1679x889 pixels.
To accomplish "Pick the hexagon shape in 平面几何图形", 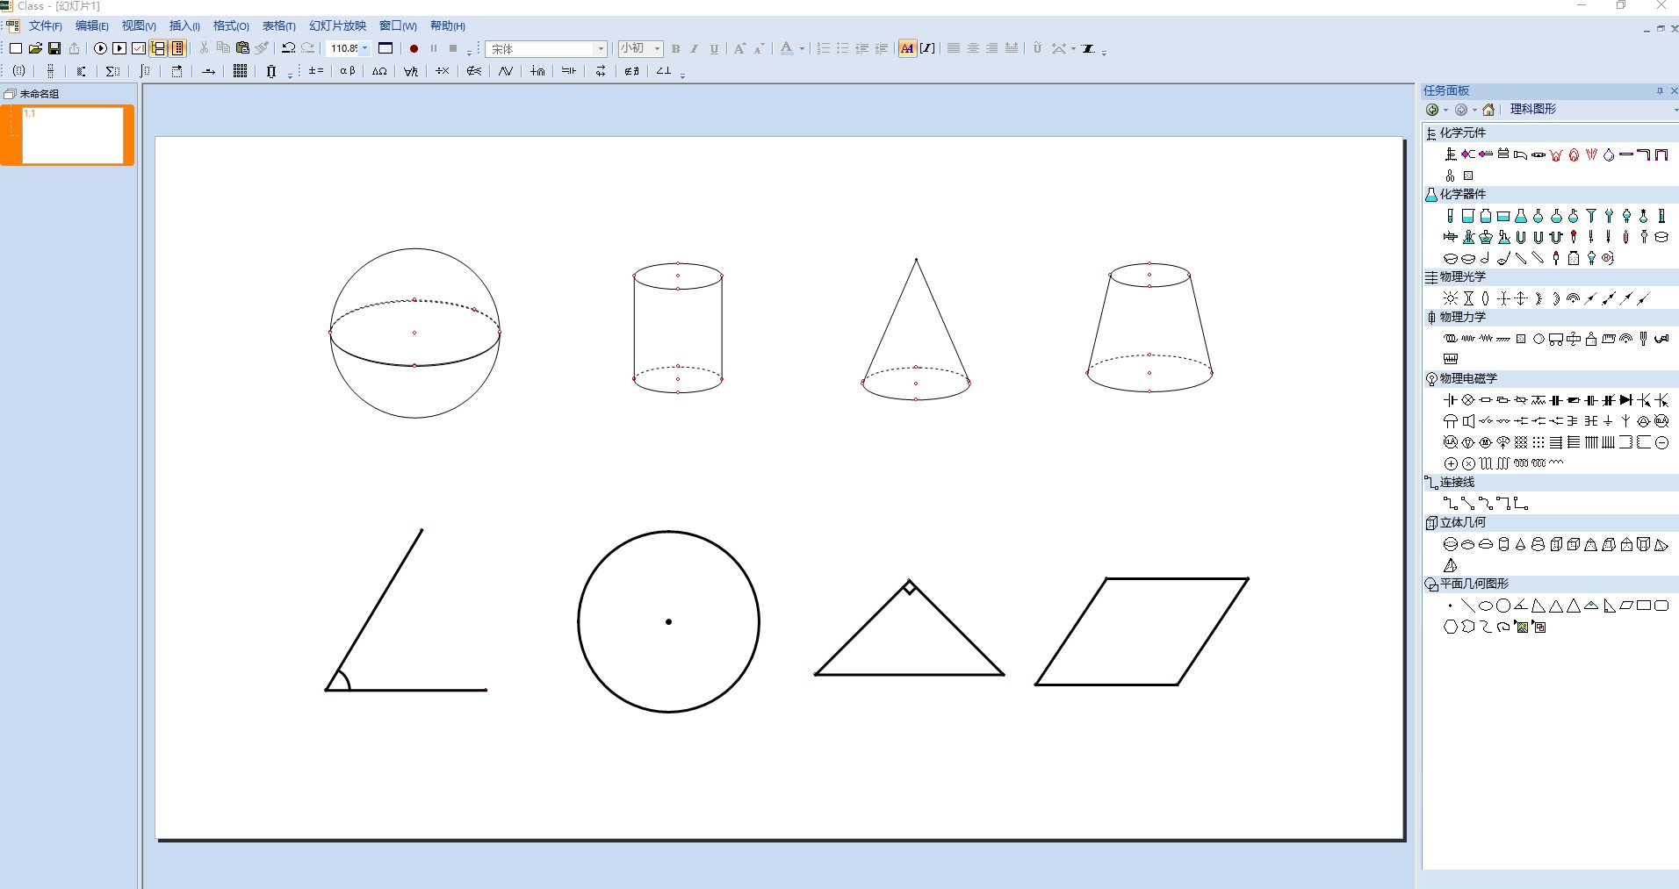I will 1451,627.
